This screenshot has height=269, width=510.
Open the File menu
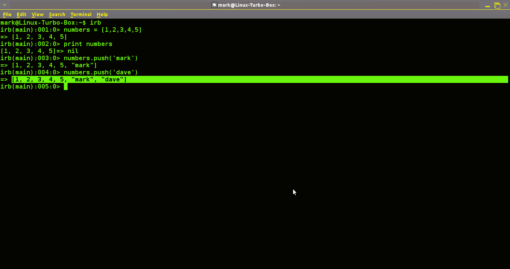tap(7, 14)
